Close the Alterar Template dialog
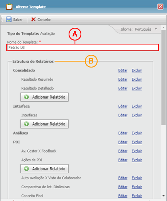167x201 pixels. click(x=160, y=7)
